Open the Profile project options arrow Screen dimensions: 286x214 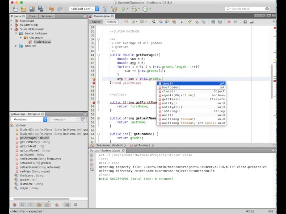pyautogui.click(x=150, y=9)
